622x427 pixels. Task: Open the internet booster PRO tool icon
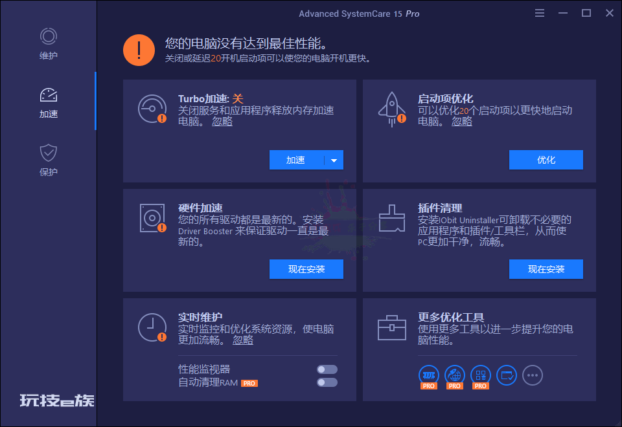coord(455,377)
